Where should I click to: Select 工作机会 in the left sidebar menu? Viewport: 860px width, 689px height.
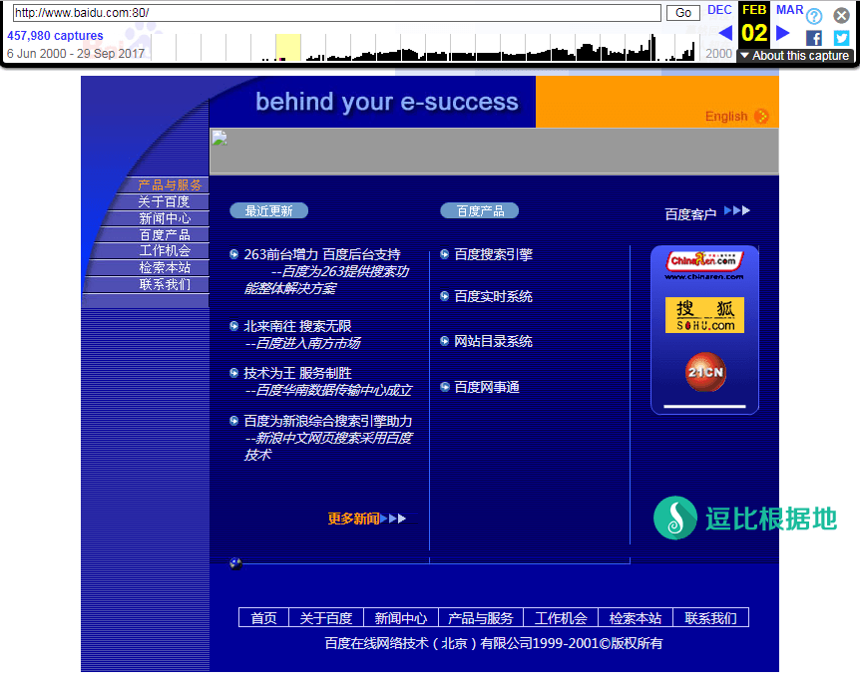(x=164, y=251)
